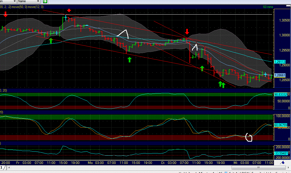Open the Name dropdown in the top toolbar
The image size is (291, 173).
(x=28, y=1)
